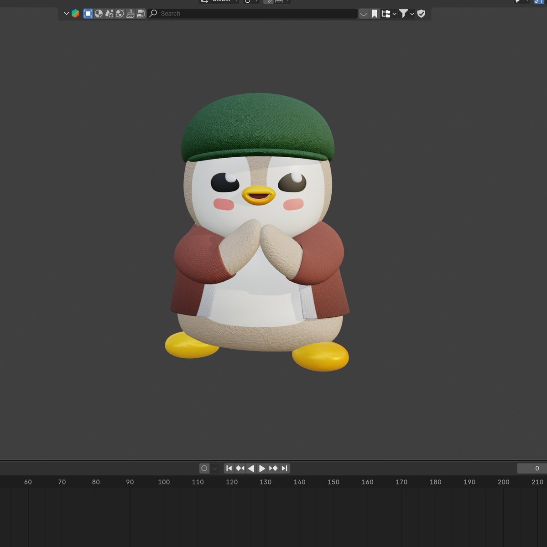Screen dimensions: 547x547
Task: Focus the Search field in the header
Action: coord(252,14)
